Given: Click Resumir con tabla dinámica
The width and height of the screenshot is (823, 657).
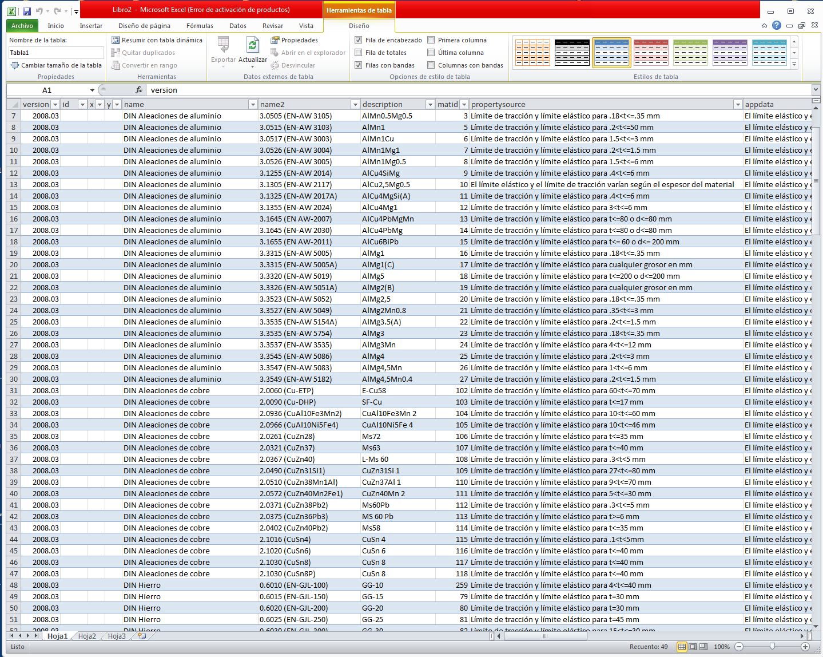Looking at the screenshot, I should [157, 40].
